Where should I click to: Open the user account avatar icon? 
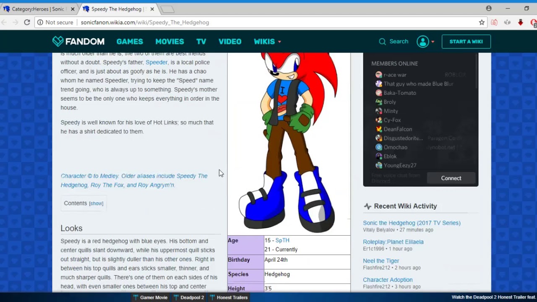point(422,42)
